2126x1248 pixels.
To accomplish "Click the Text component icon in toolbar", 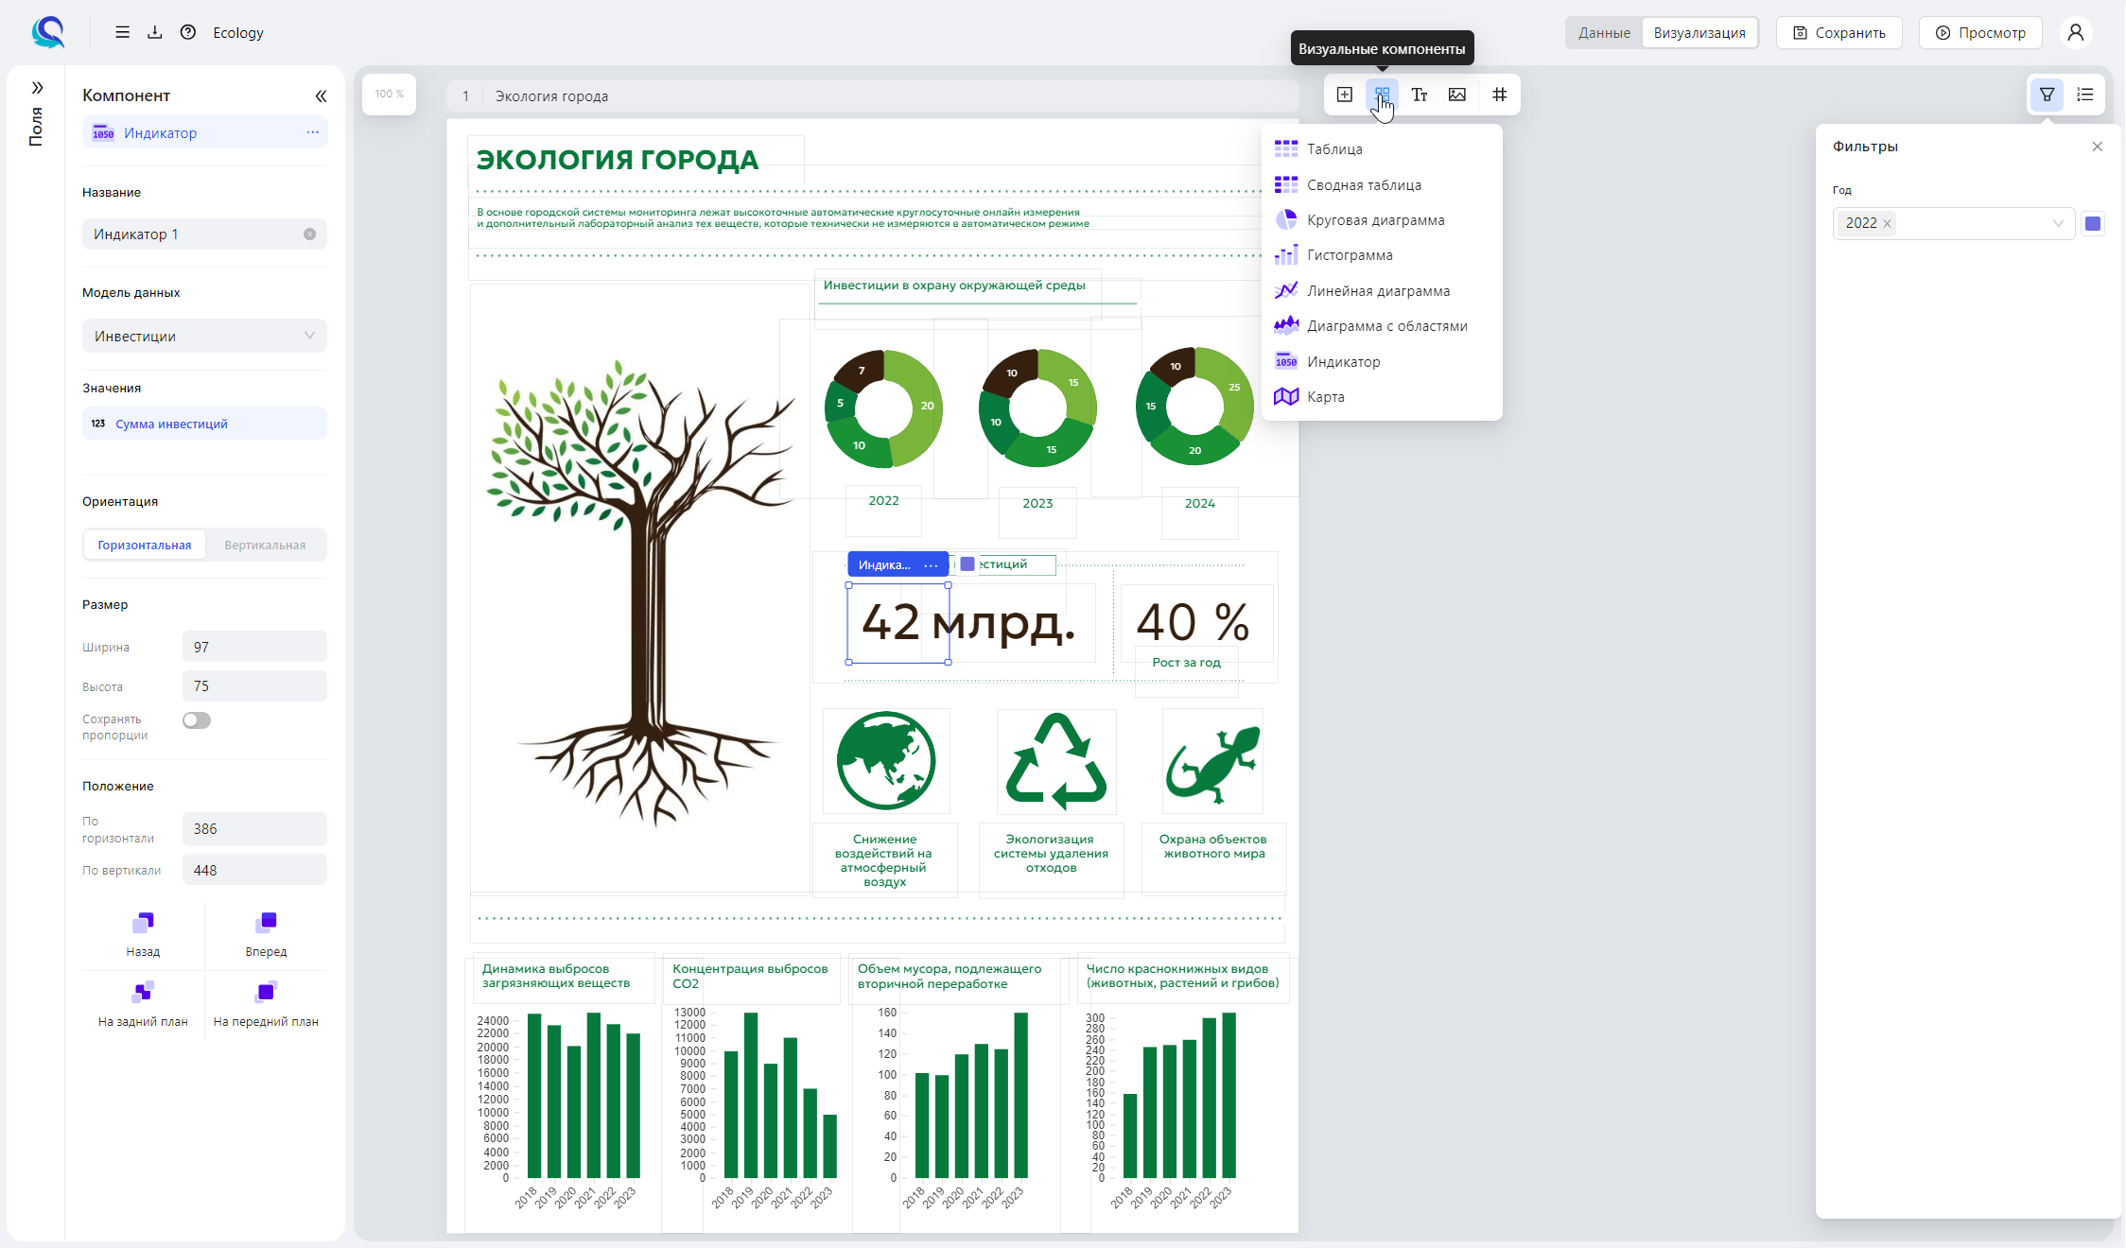I will click(1419, 95).
